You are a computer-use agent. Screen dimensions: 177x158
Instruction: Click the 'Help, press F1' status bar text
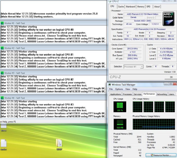[9, 122]
